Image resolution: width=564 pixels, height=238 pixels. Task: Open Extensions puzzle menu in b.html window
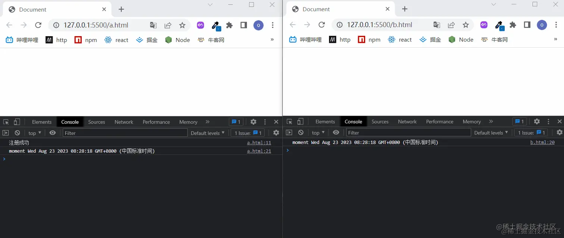(513, 25)
